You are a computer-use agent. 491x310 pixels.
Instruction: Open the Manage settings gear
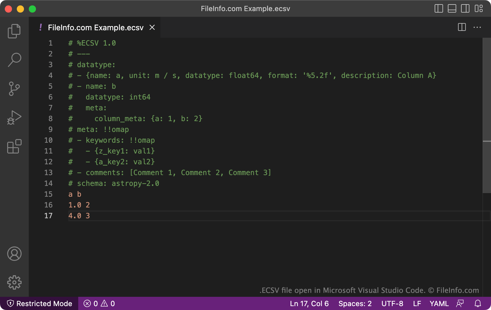tap(14, 282)
